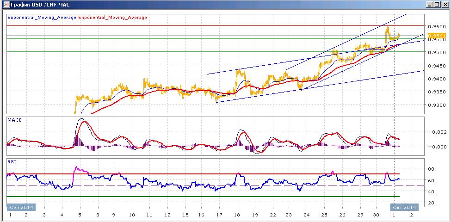Click the 0.9300 price axis label
This screenshot has height=222, width=451.
[437, 105]
